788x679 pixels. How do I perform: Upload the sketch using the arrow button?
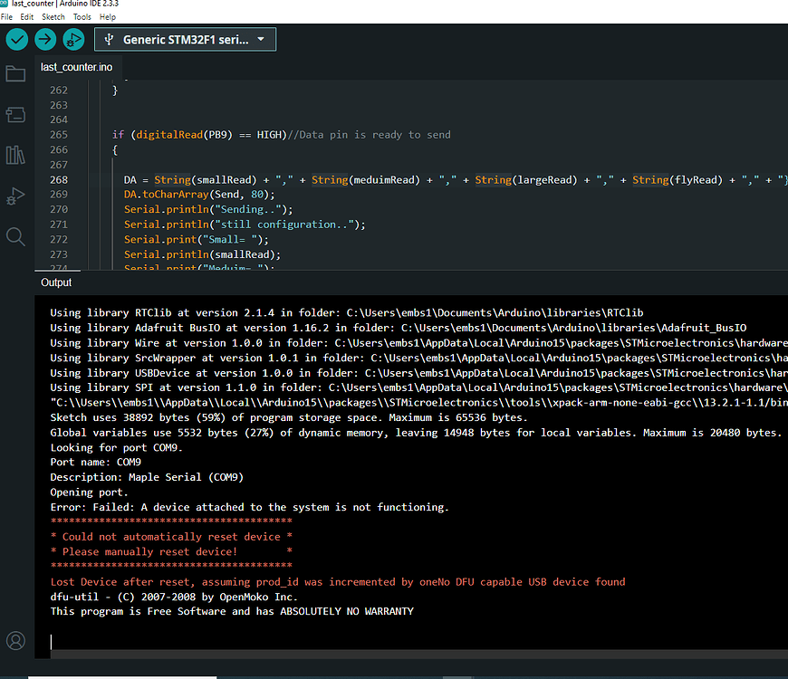[x=44, y=39]
